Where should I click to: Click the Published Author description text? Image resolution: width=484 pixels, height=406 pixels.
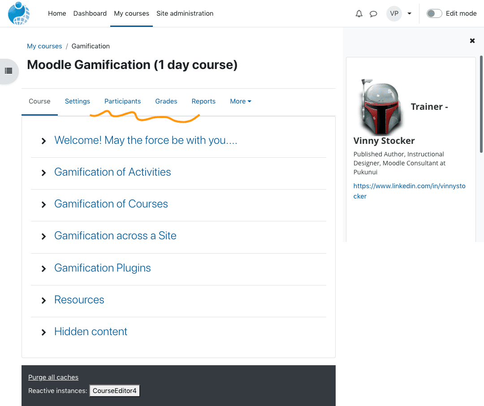(x=399, y=163)
